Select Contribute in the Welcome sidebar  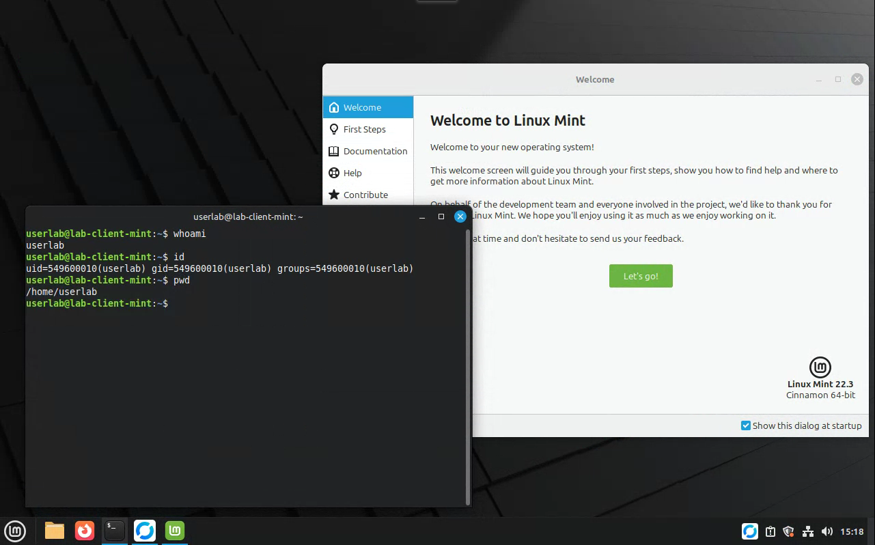pyautogui.click(x=368, y=195)
